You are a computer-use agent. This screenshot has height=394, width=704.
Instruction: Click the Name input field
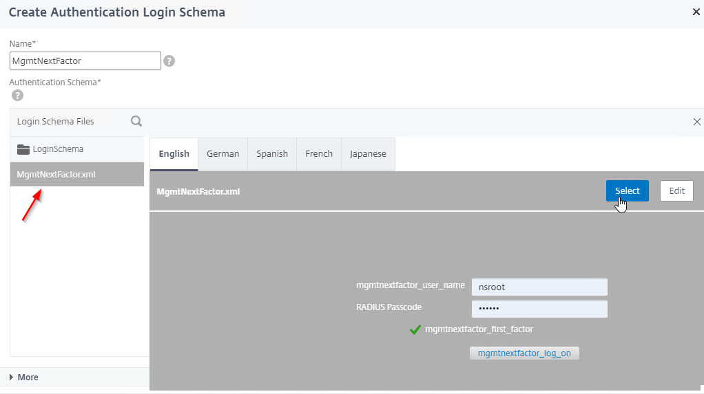coord(85,61)
